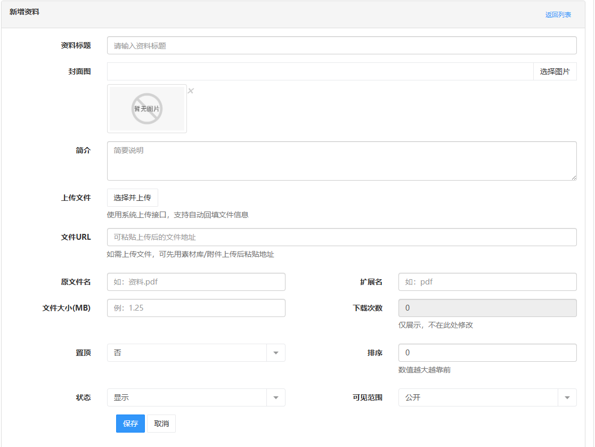Click the 保存 button
Viewport: 595px width, 447px height.
[x=130, y=423]
